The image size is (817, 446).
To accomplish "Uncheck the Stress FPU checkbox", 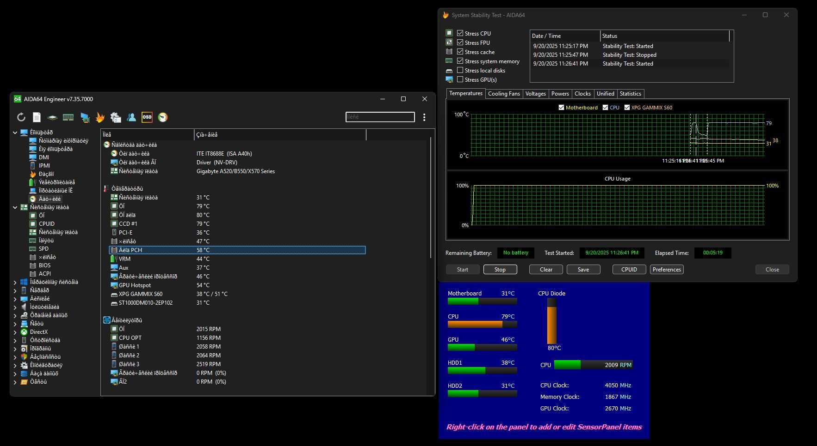I will pos(460,42).
